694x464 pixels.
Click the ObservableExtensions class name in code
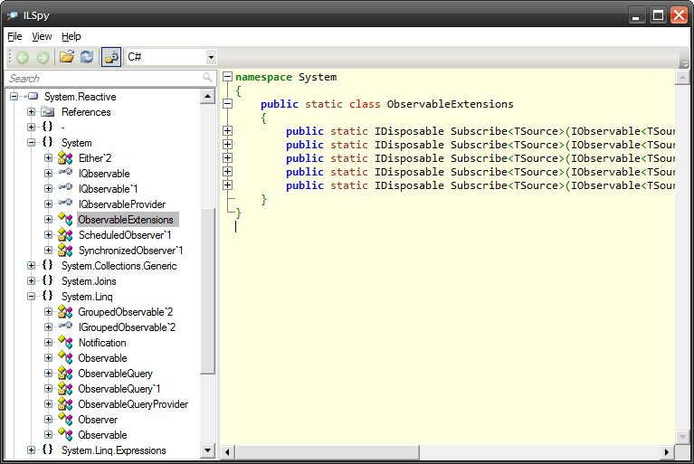coord(450,104)
